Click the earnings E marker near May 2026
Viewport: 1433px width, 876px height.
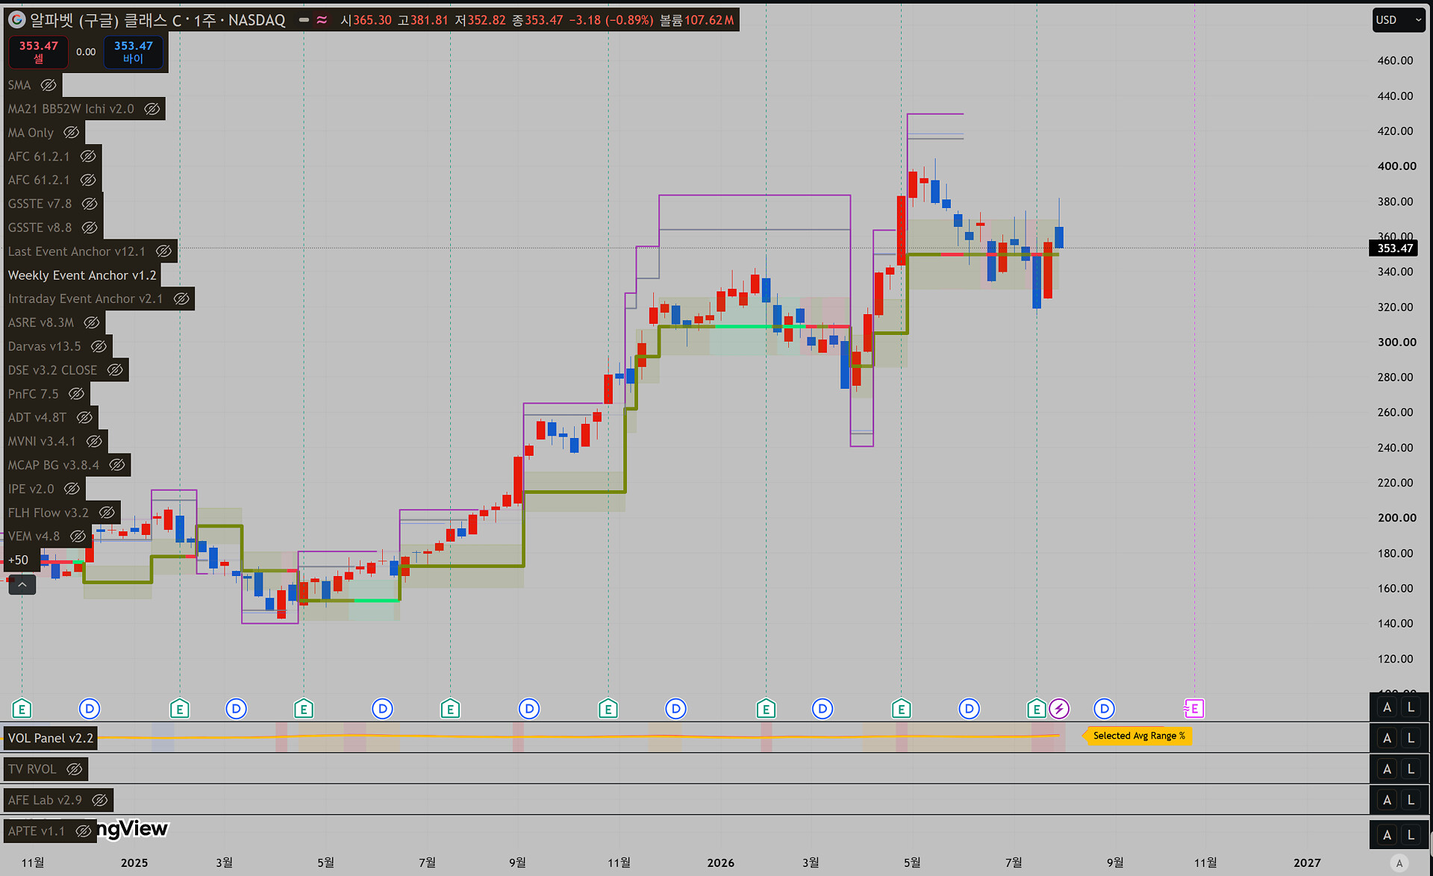coord(901,708)
